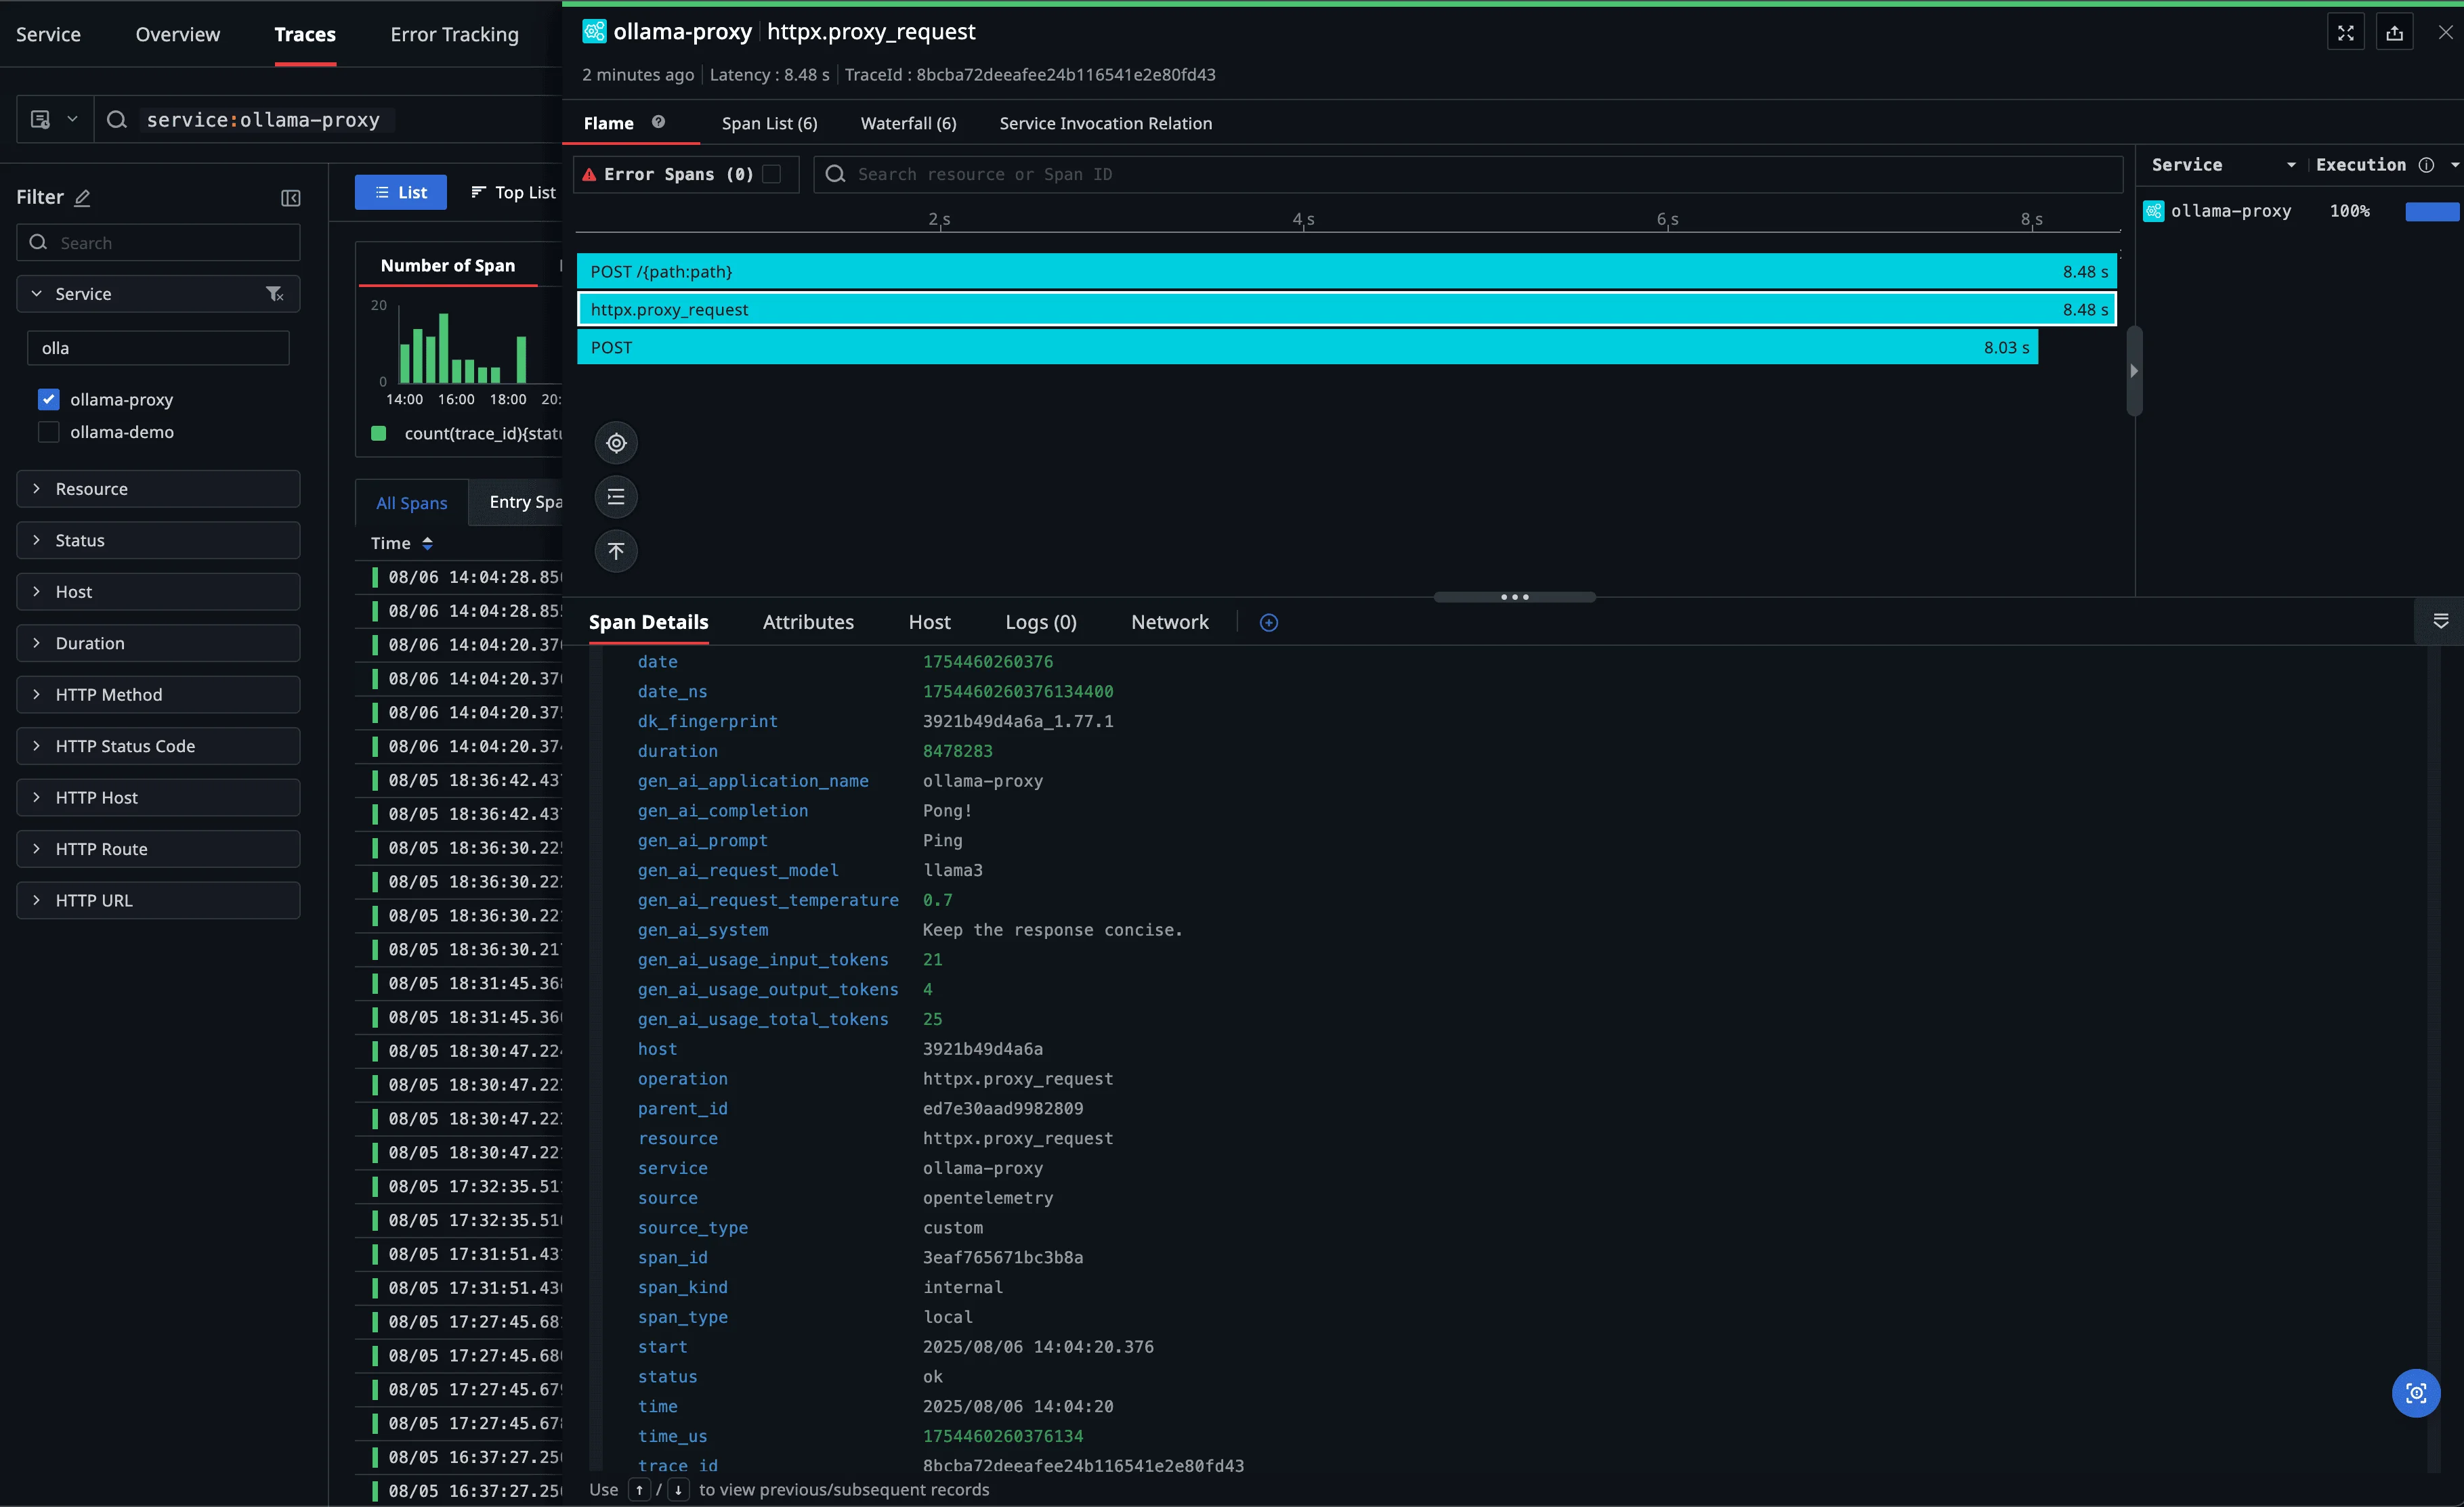Click the Top List button
Image resolution: width=2464 pixels, height=1507 pixels.
click(x=513, y=192)
